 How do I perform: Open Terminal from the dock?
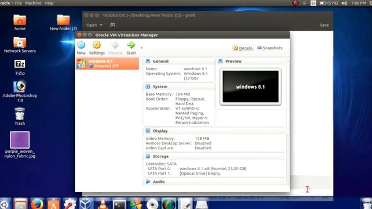(119, 204)
